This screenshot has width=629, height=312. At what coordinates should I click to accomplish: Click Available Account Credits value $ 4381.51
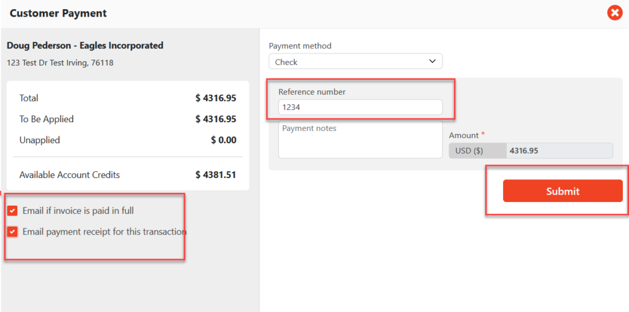coord(216,175)
